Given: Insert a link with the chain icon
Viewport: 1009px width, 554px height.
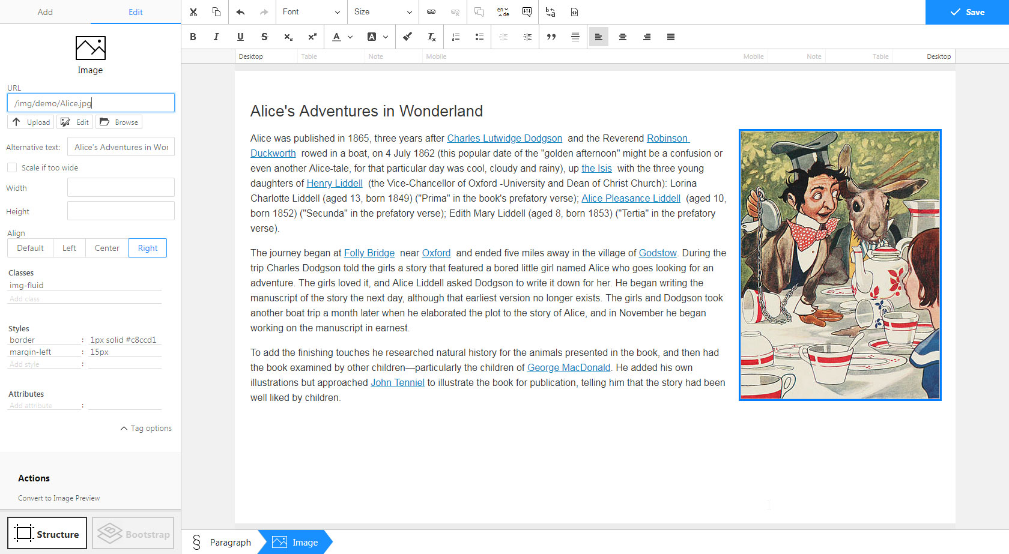Looking at the screenshot, I should click(431, 12).
